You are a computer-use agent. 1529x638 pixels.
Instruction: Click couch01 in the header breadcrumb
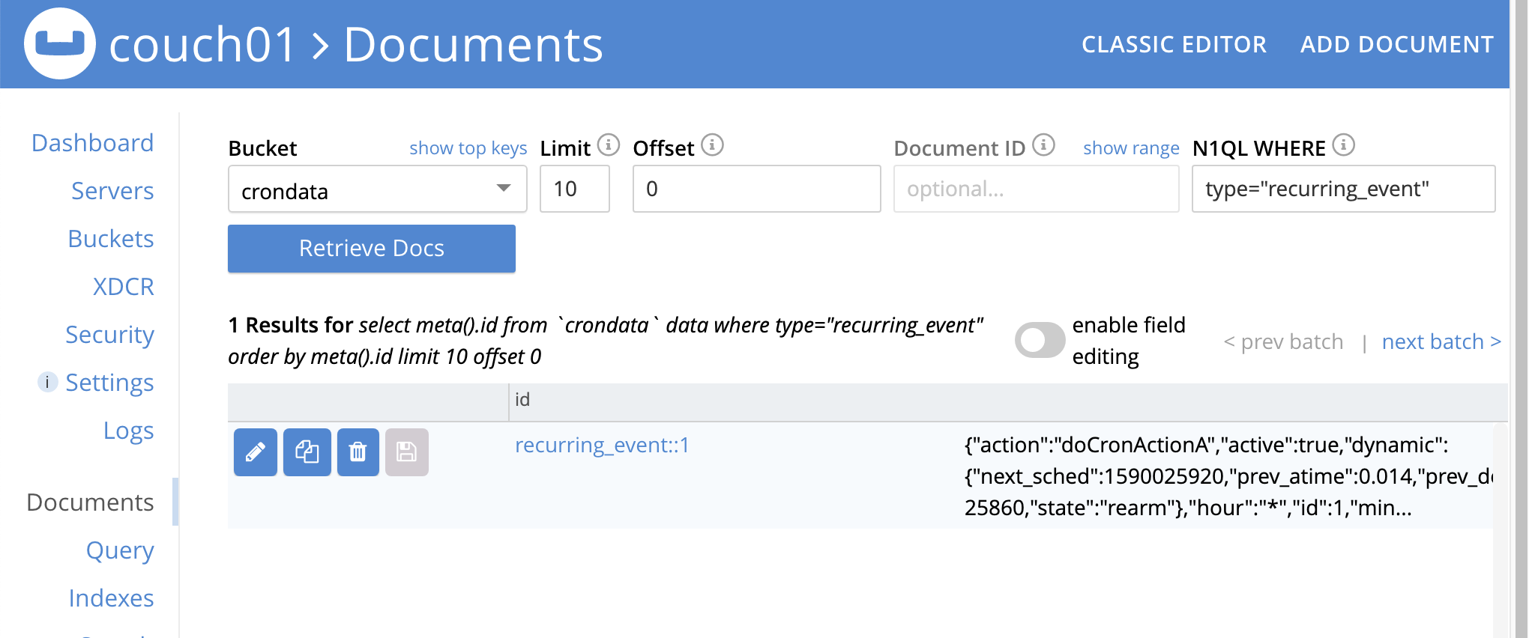pyautogui.click(x=203, y=44)
